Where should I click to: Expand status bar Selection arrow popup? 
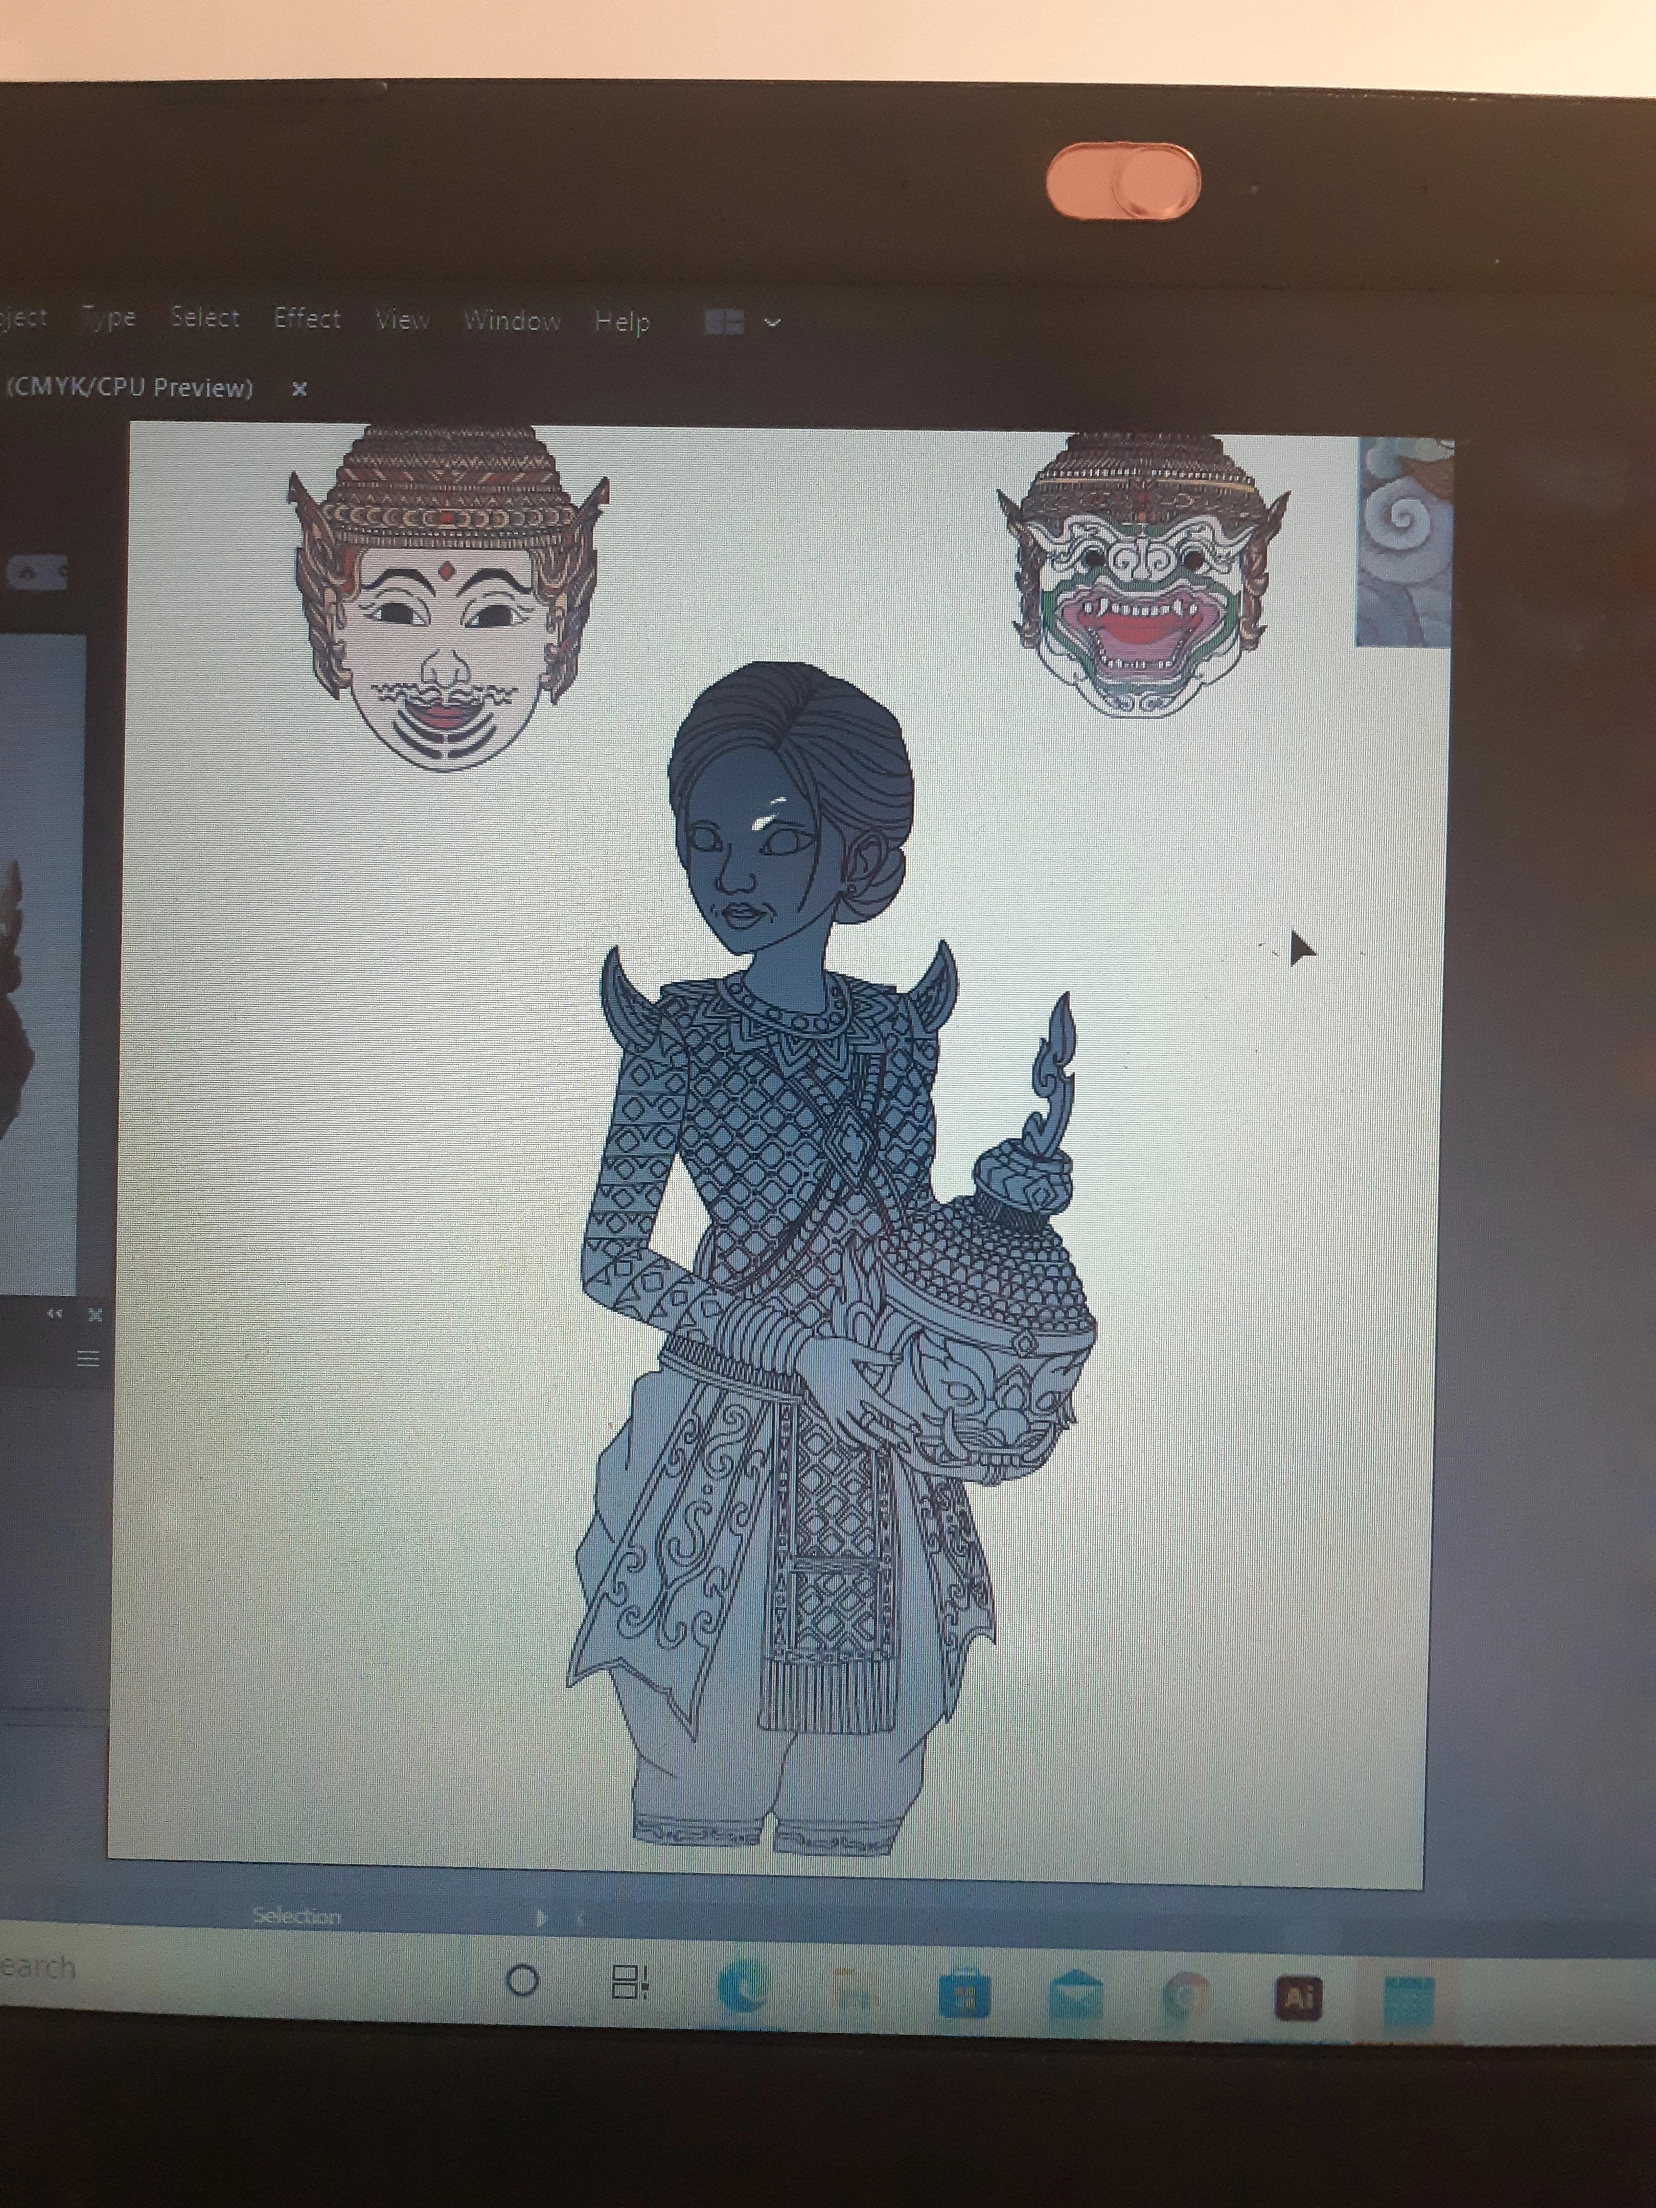point(542,1917)
